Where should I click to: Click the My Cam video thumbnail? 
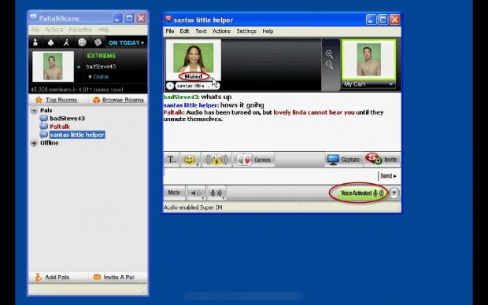point(369,60)
